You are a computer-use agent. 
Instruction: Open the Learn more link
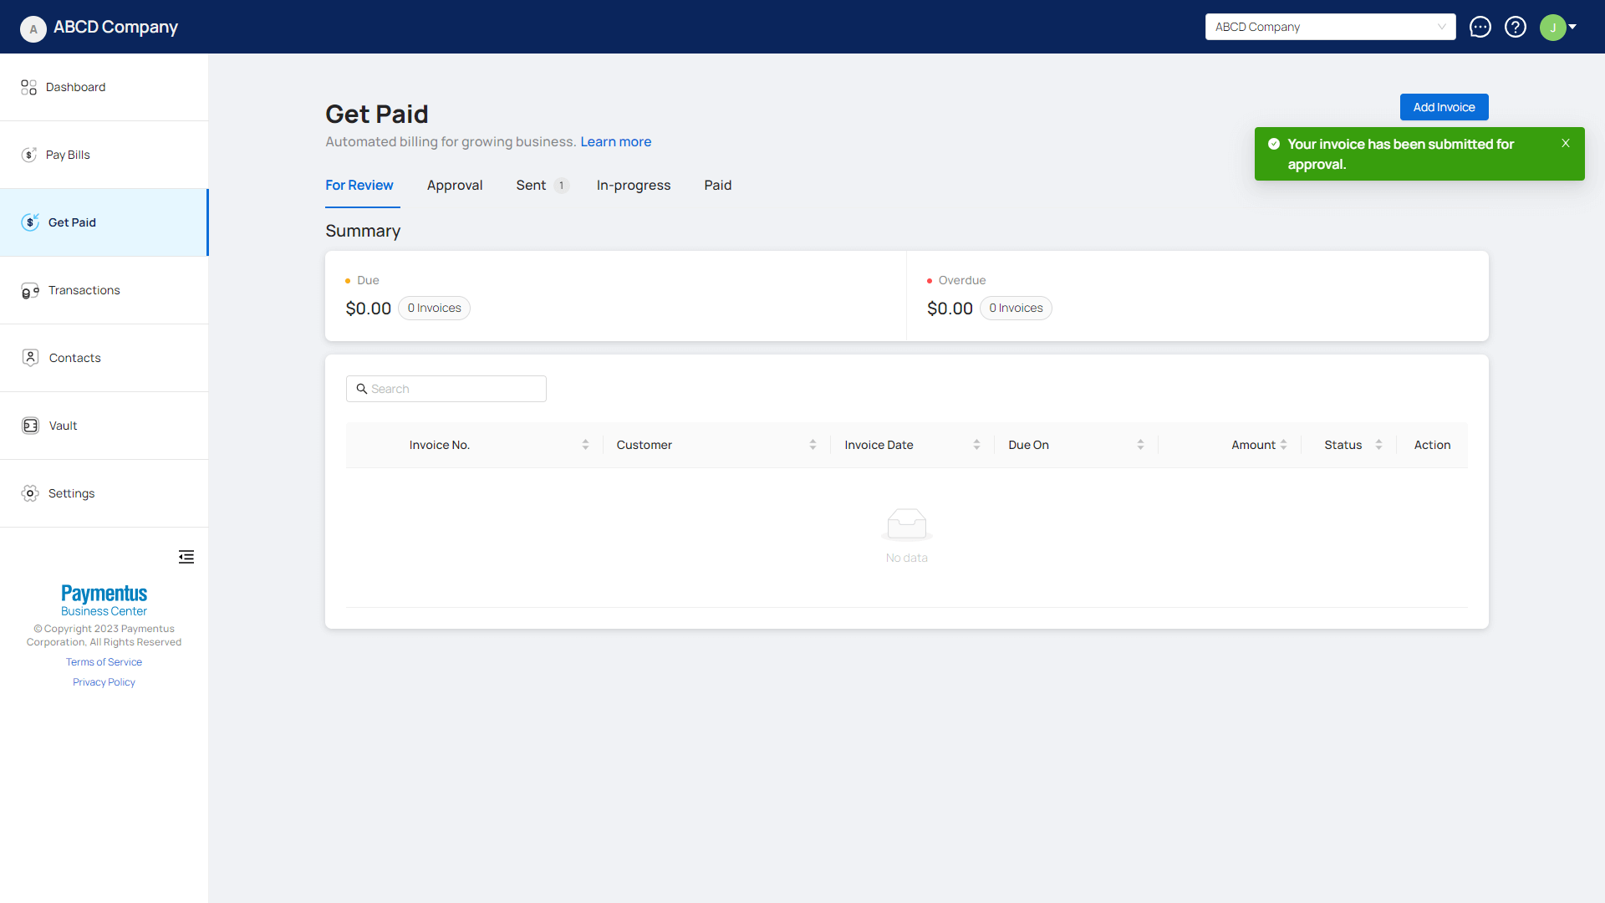click(x=615, y=141)
